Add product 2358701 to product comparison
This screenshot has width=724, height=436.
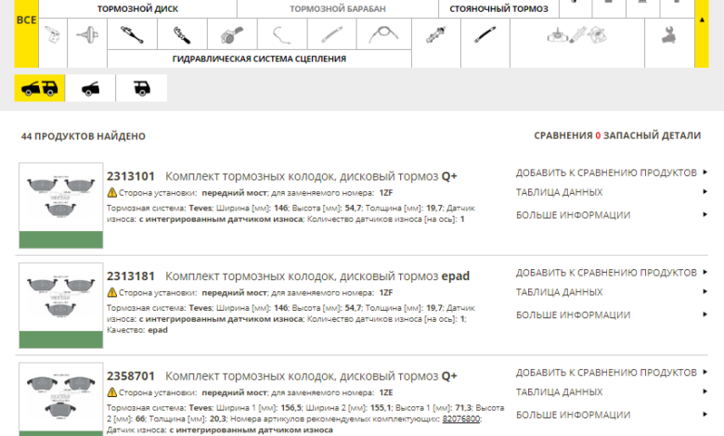pos(606,372)
